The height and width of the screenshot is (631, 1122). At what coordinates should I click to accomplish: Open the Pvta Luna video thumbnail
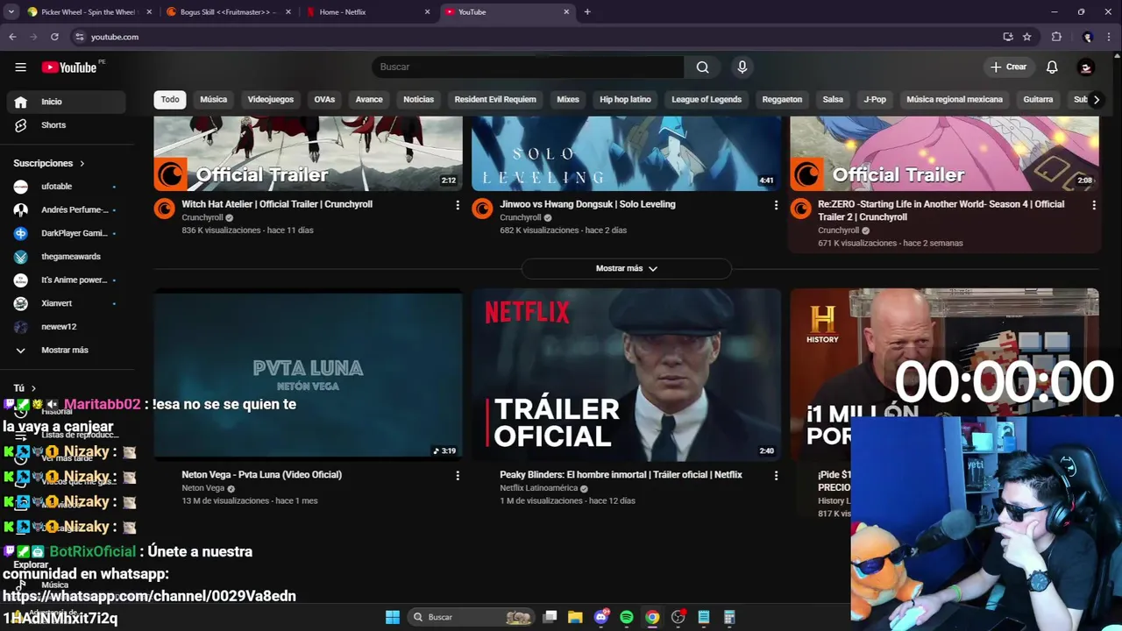[308, 374]
